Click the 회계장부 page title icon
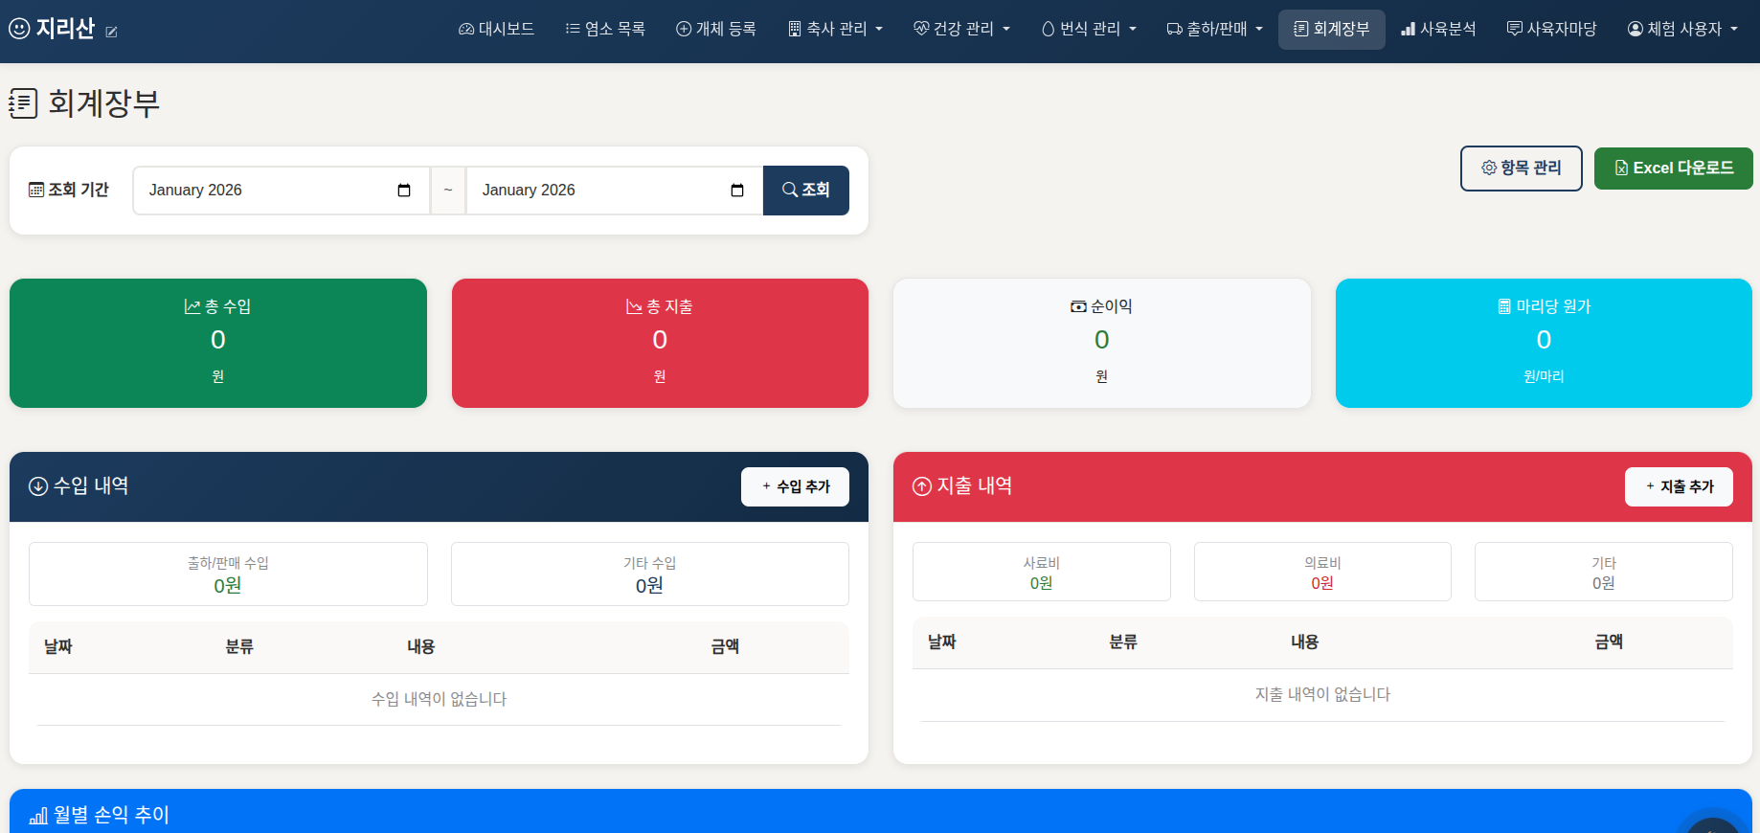 pyautogui.click(x=23, y=103)
